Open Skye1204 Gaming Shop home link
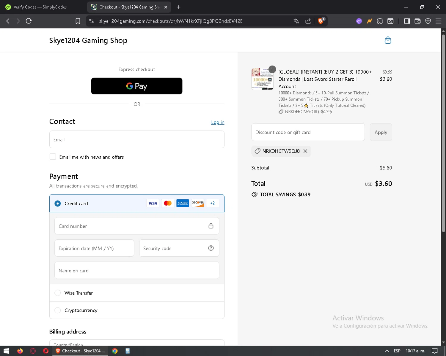This screenshot has width=446, height=356. click(x=88, y=40)
